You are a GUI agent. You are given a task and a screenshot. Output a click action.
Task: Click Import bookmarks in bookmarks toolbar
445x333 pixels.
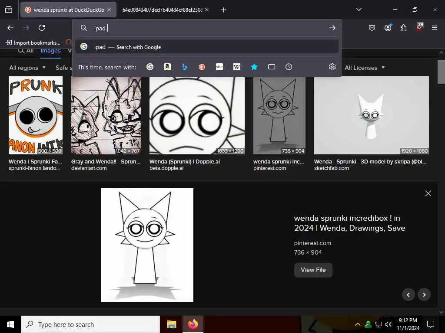pyautogui.click(x=33, y=43)
